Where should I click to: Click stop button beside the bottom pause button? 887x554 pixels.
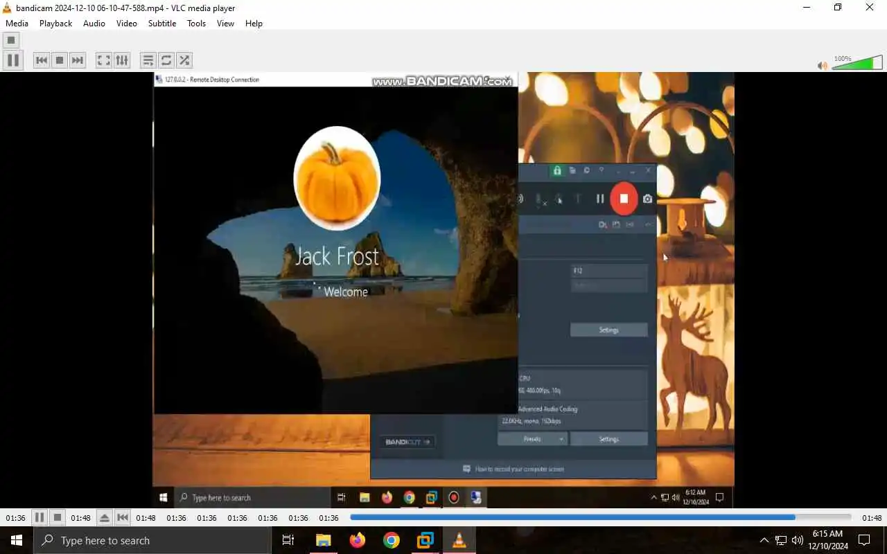pos(58,517)
